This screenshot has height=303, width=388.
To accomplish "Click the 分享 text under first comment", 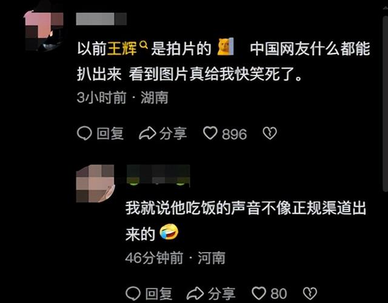I will [x=173, y=133].
